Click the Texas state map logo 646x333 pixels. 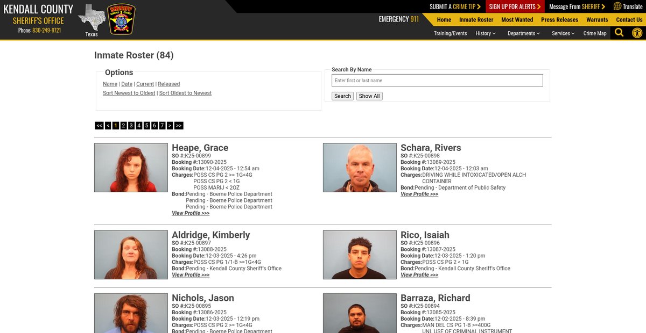pyautogui.click(x=92, y=18)
